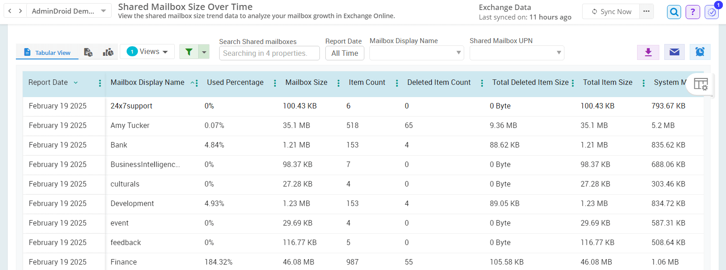Open the purple help question mark icon
Viewport: 726px width, 270px height.
pos(692,12)
